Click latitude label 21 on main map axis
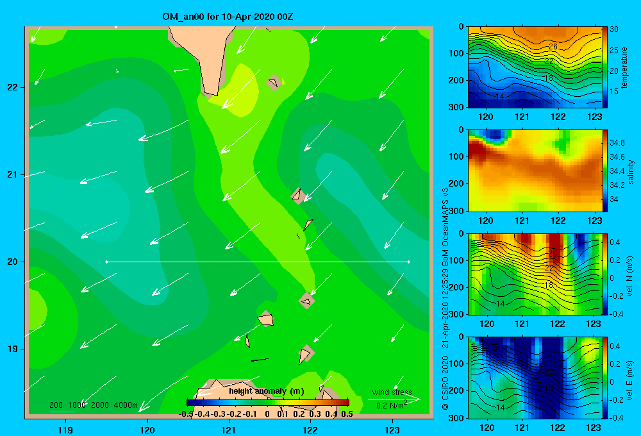This screenshot has height=436, width=641. tap(12, 174)
